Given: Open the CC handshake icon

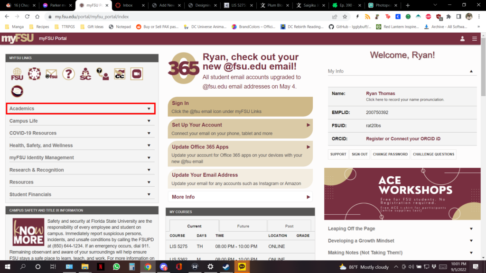Looking at the screenshot, I should tap(120, 74).
